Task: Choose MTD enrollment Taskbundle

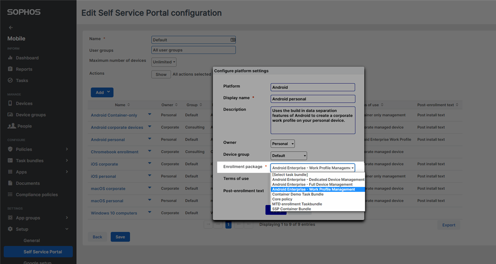Action: click(318, 204)
